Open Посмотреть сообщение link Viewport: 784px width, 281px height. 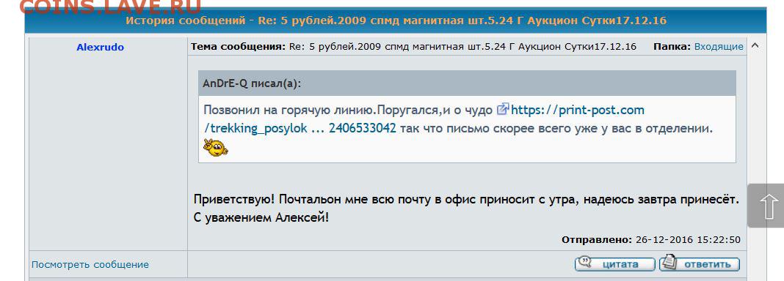point(90,265)
